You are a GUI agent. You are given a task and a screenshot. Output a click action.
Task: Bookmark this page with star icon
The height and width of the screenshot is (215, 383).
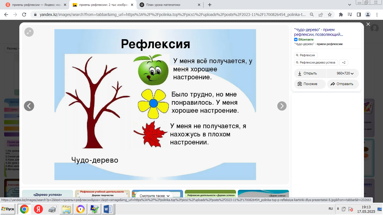[x=330, y=15]
